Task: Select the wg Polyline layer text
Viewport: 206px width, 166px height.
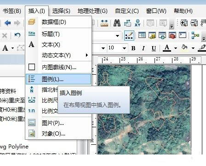Action: click(14, 147)
